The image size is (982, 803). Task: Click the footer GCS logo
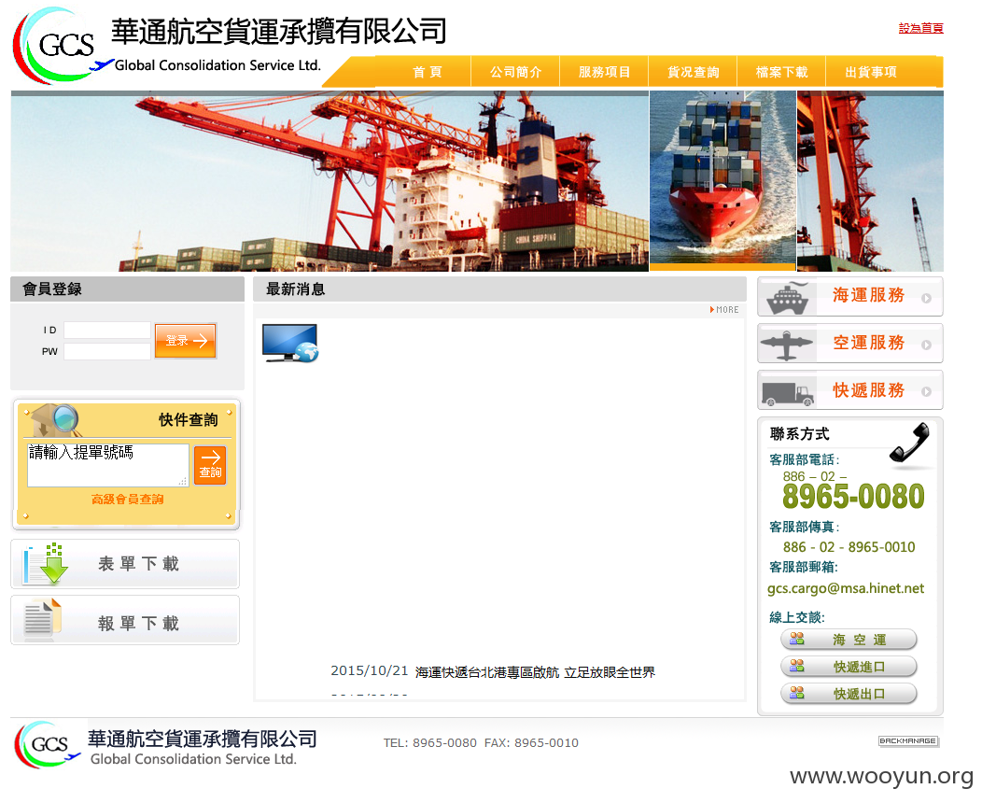point(48,744)
